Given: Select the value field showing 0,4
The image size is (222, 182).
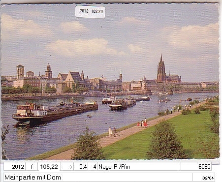Looking at the screenshot, I should (81, 167).
